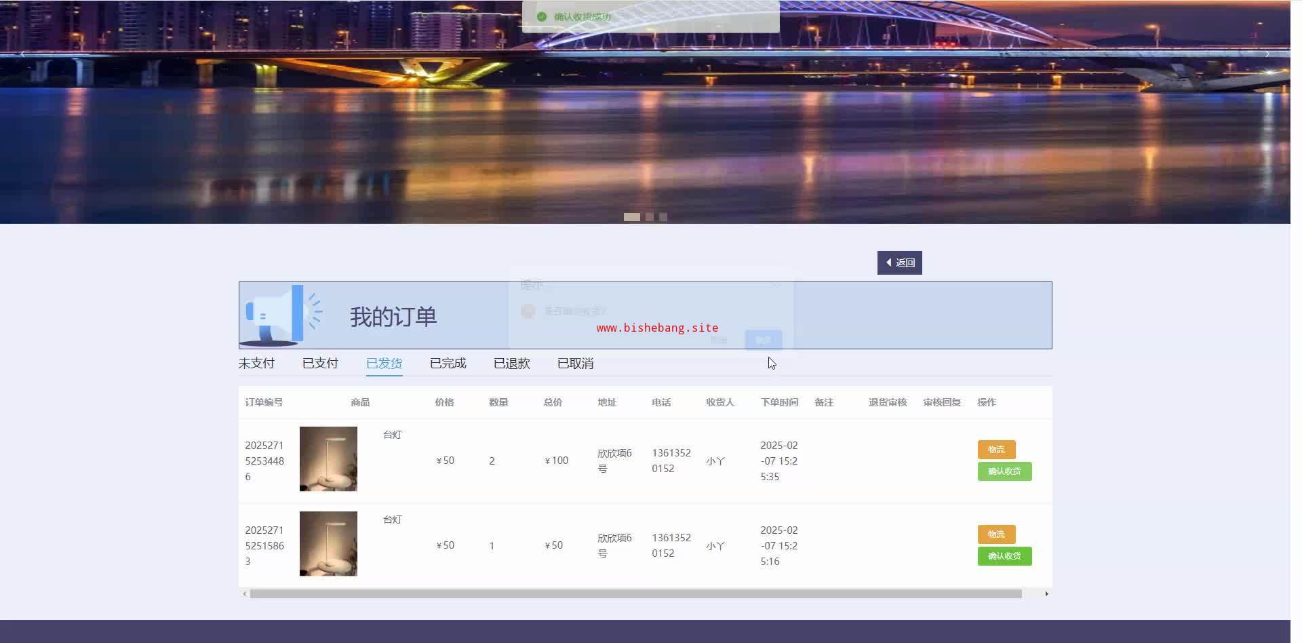Click 确认收货 for order ending 4486
Screen dimensions: 1302x643
(1004, 471)
